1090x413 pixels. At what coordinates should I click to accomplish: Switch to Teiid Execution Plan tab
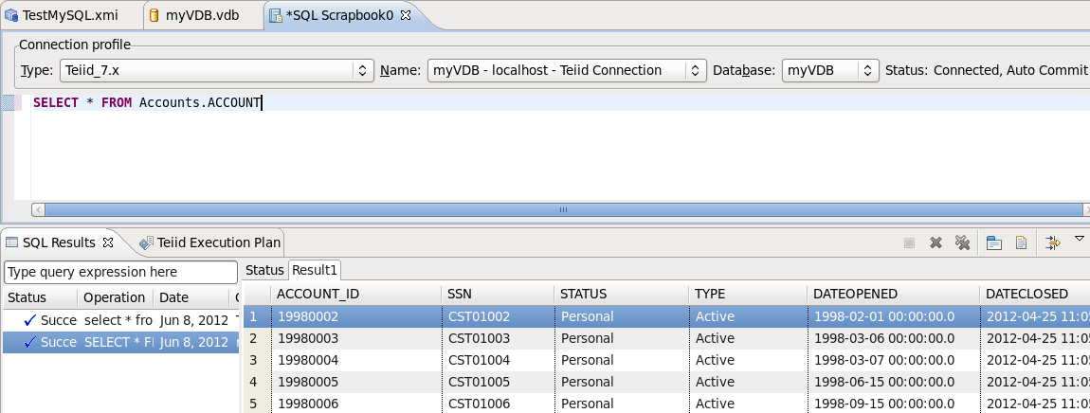coord(209,242)
